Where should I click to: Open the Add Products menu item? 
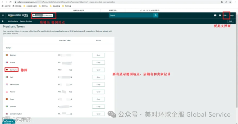coord(13,21)
